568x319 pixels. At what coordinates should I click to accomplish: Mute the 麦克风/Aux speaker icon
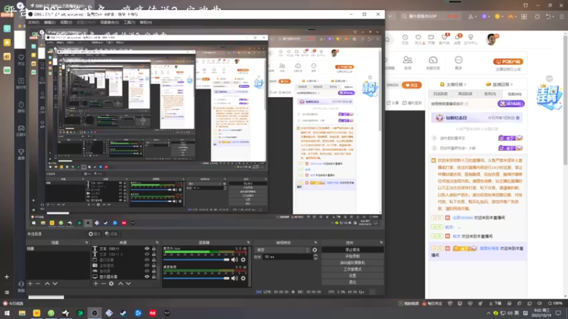tap(235, 259)
